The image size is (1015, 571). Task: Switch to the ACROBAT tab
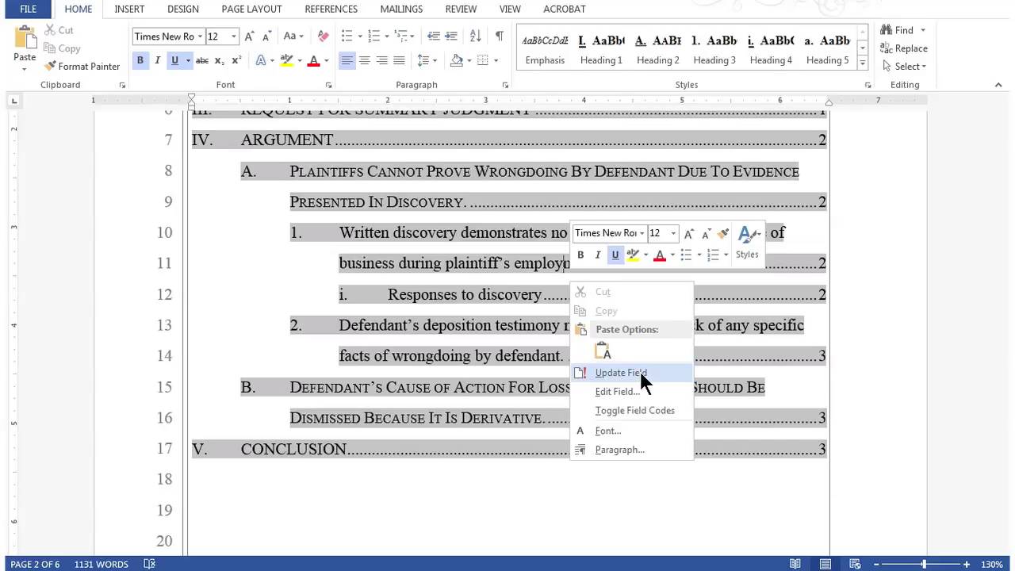click(x=564, y=10)
